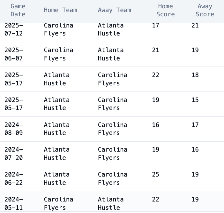Select the 2025-07-12 game date cell

click(14, 29)
